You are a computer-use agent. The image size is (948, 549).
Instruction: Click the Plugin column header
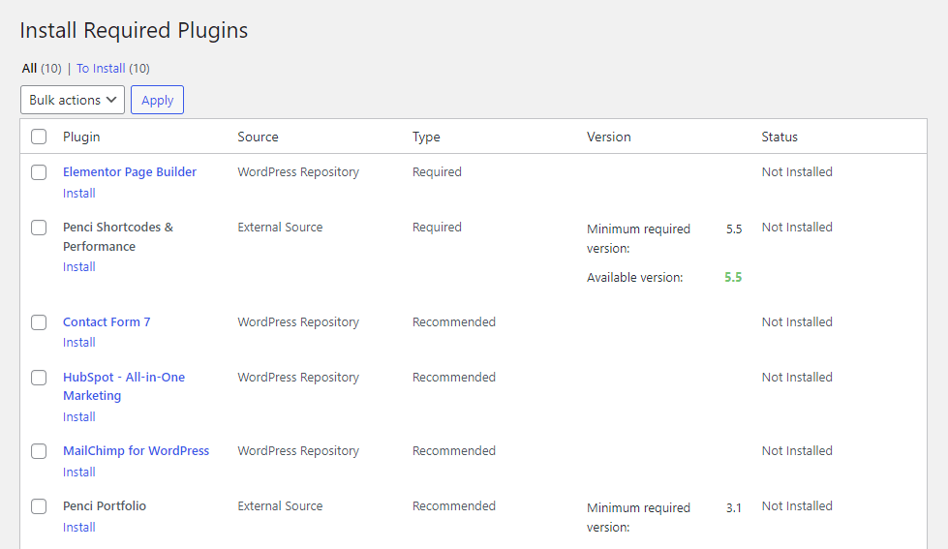81,137
